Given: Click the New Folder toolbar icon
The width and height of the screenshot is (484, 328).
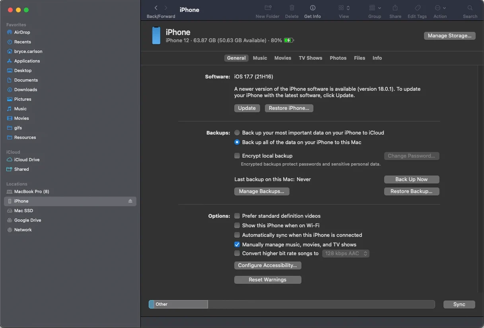Looking at the screenshot, I should click(x=268, y=8).
